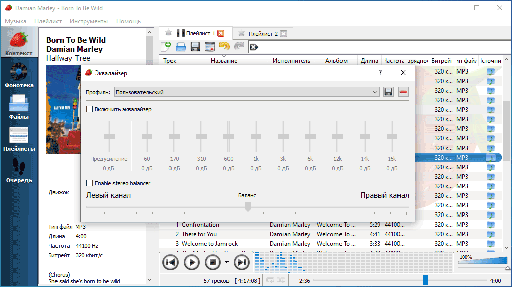The image size is (512, 287).
Task: Click the 100% volume bar
Action: [482, 260]
